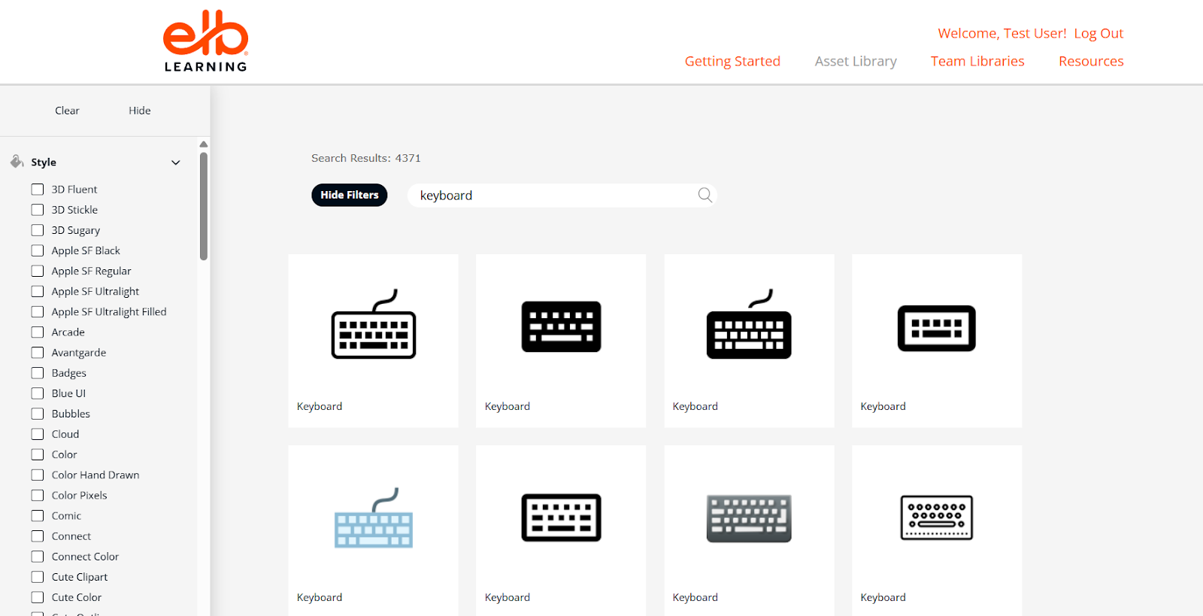Select the light blue keyboard icon
Screen dimensions: 1203x616
click(x=374, y=518)
